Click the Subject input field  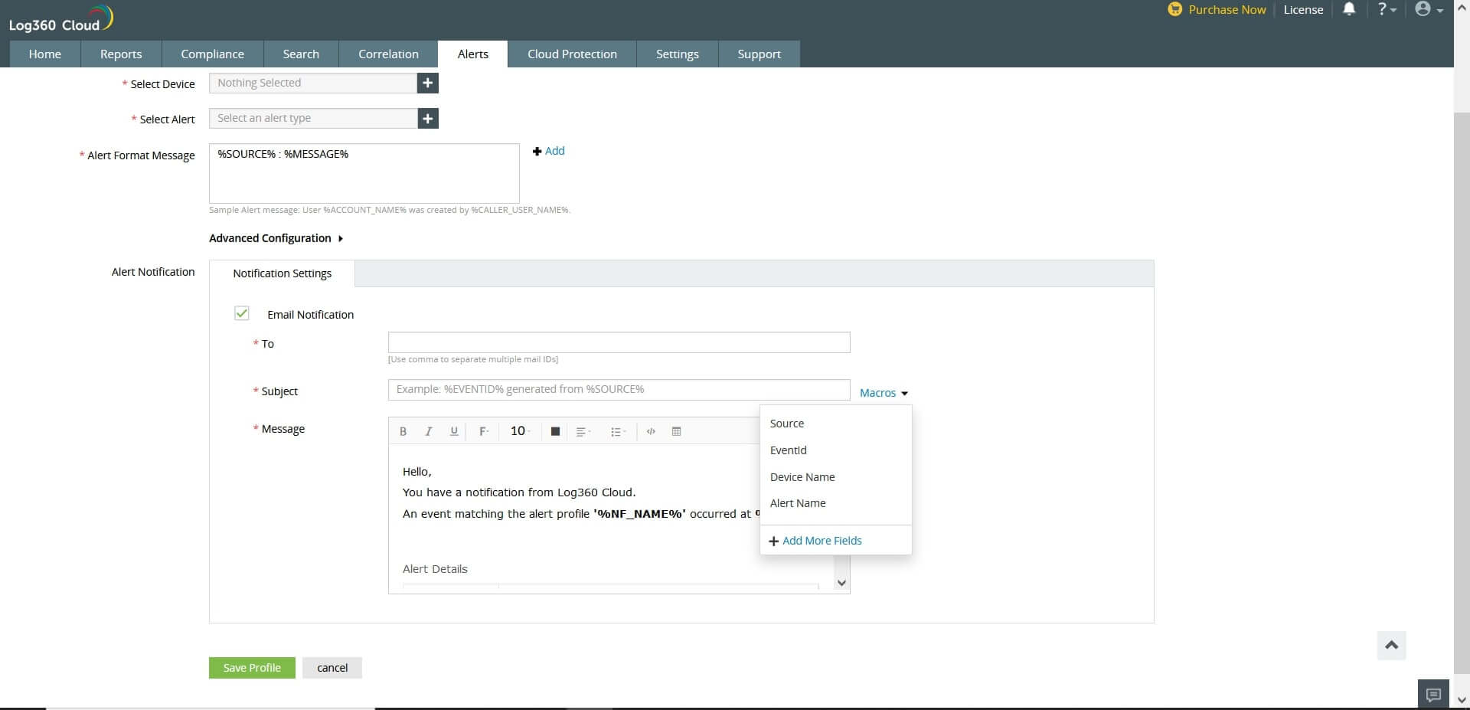pyautogui.click(x=619, y=389)
